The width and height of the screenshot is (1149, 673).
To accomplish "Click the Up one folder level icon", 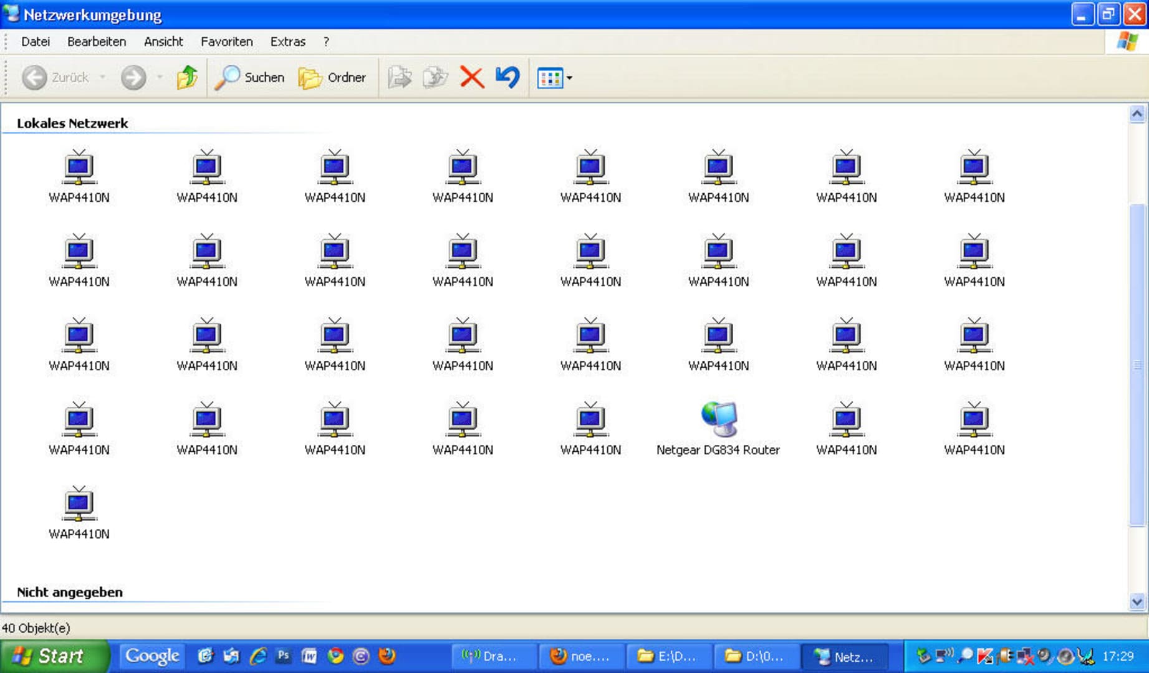I will click(x=186, y=78).
